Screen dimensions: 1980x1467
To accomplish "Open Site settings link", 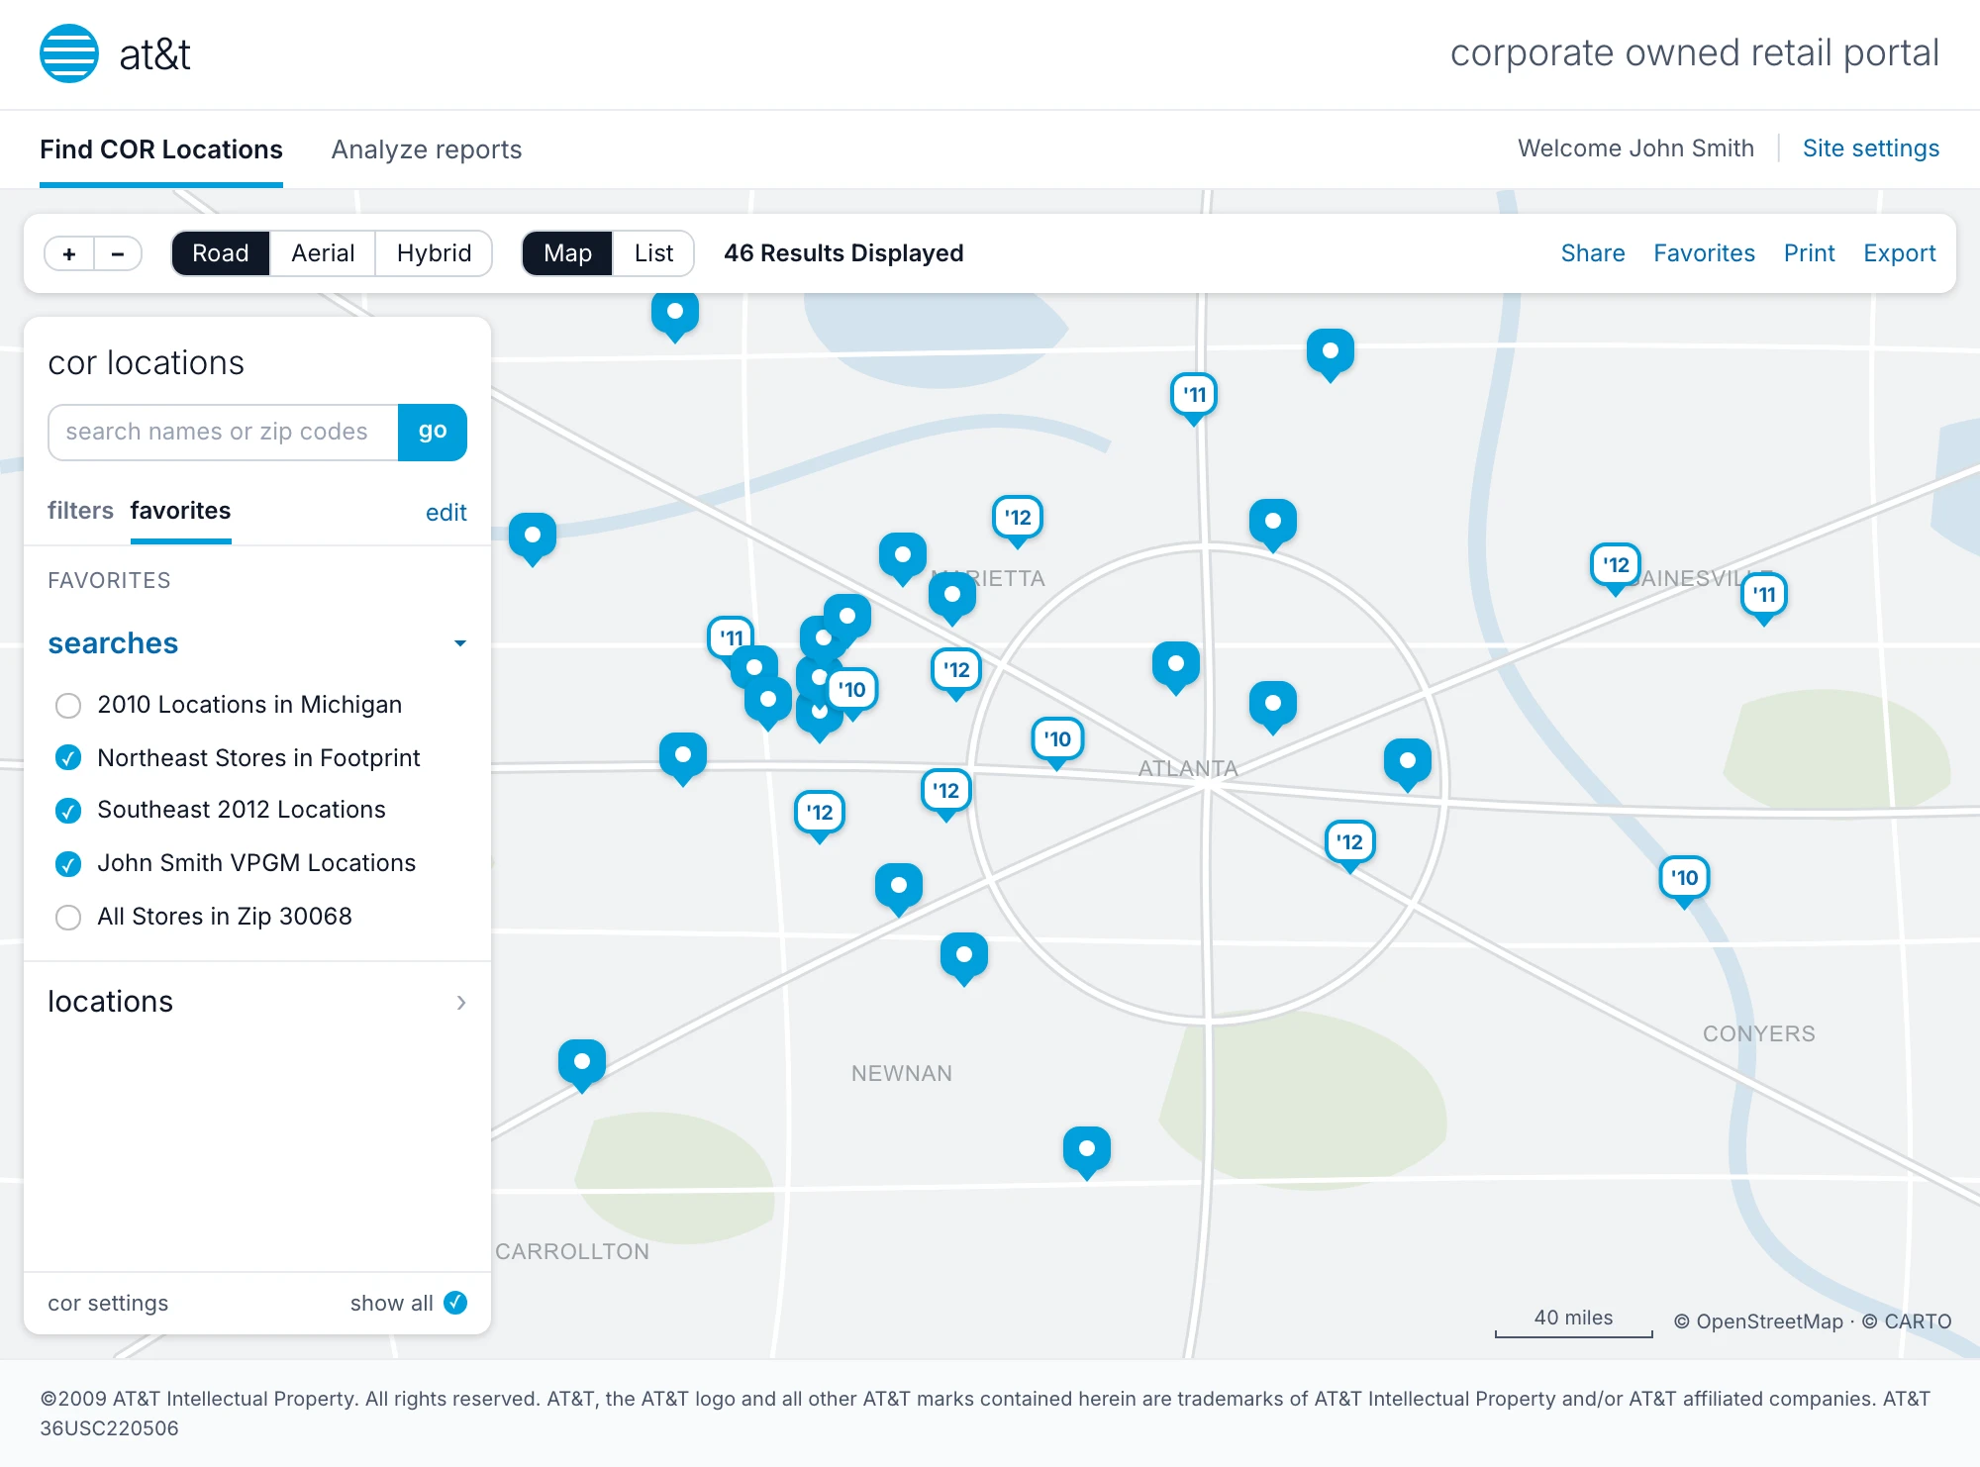I will click(1870, 148).
